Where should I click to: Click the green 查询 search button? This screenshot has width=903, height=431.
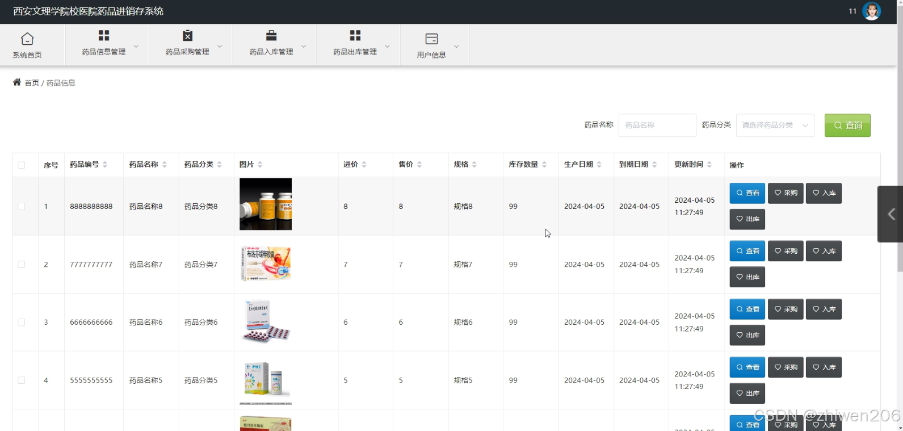point(847,125)
